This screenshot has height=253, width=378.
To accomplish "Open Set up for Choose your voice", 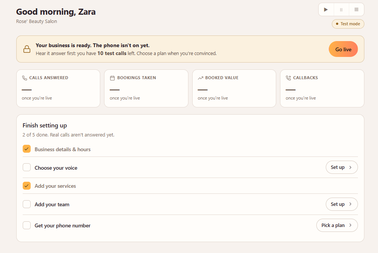I will [342, 167].
